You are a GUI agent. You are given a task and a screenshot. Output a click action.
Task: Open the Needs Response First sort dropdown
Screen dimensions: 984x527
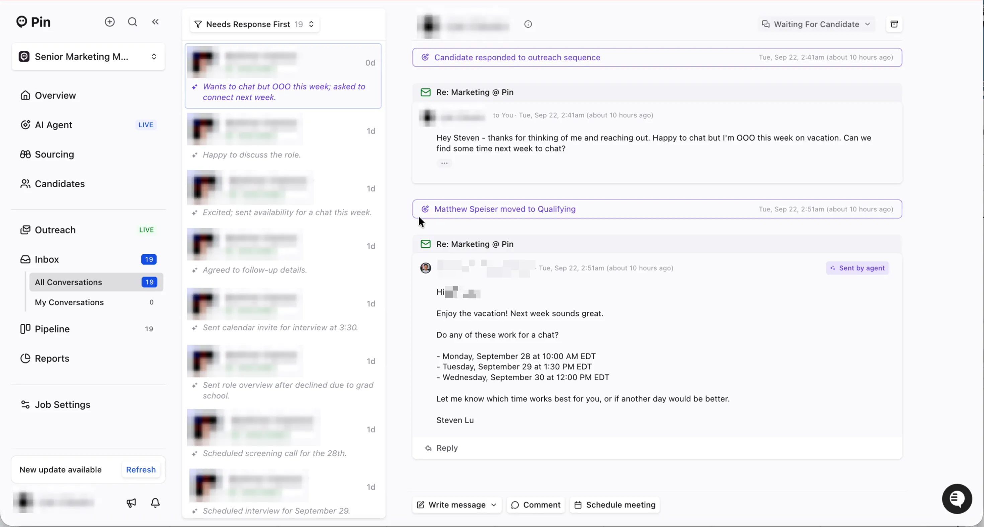click(x=254, y=24)
